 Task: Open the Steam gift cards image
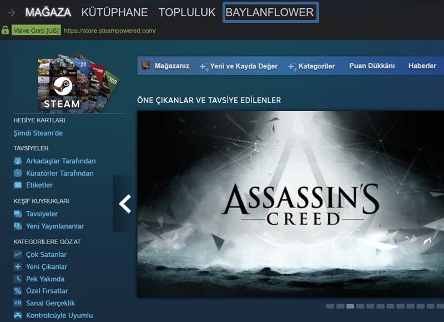click(x=78, y=83)
